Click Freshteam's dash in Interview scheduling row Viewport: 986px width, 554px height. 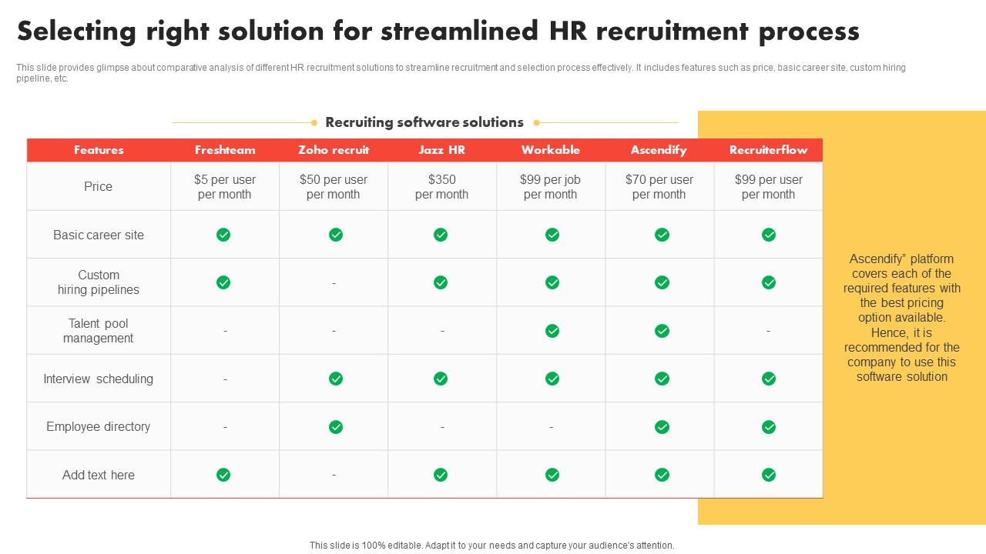coord(225,379)
